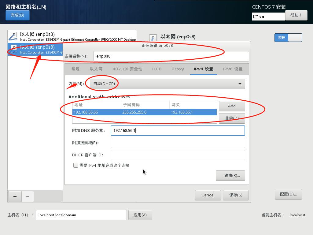
Task: Switch to the General (常规) tab
Action: (x=75, y=69)
